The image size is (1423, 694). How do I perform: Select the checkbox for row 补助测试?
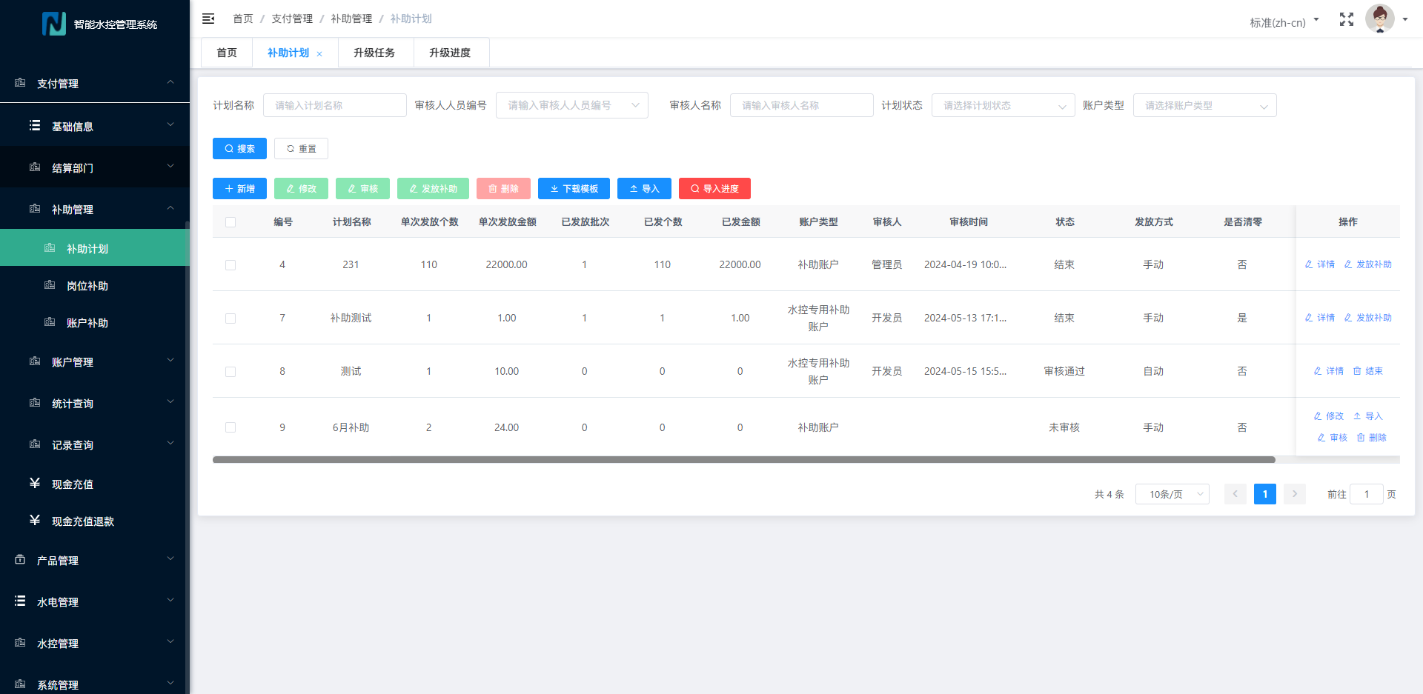(230, 318)
